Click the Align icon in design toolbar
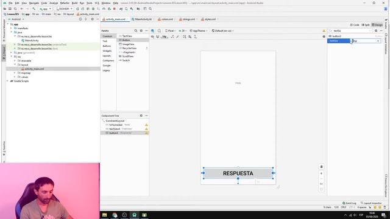 190,36
